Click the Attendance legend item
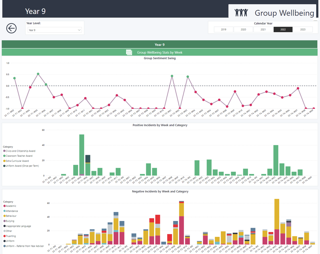Screen dimensions: 320x254 [12, 211]
